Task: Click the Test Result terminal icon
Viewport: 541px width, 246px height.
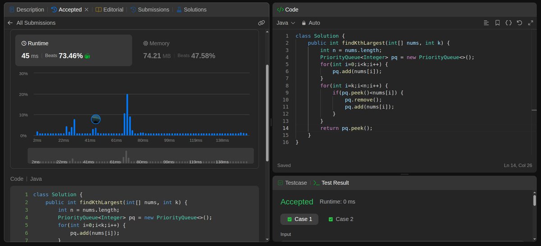Action: pos(316,183)
